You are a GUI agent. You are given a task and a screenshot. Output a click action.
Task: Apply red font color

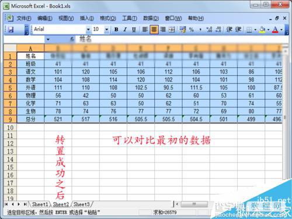(x=275, y=30)
